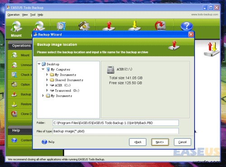226x167 pixels.
Task: Click the Free size 125.50 GB text
Action: 126,83
